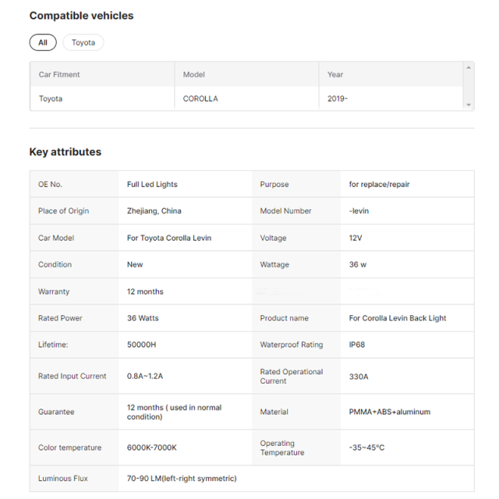Click the -levin value
The height and width of the screenshot is (499, 499).
pyautogui.click(x=359, y=211)
